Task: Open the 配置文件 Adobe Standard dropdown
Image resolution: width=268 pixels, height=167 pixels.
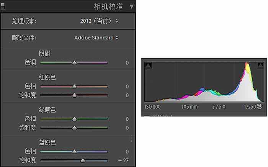Action: tap(96, 38)
